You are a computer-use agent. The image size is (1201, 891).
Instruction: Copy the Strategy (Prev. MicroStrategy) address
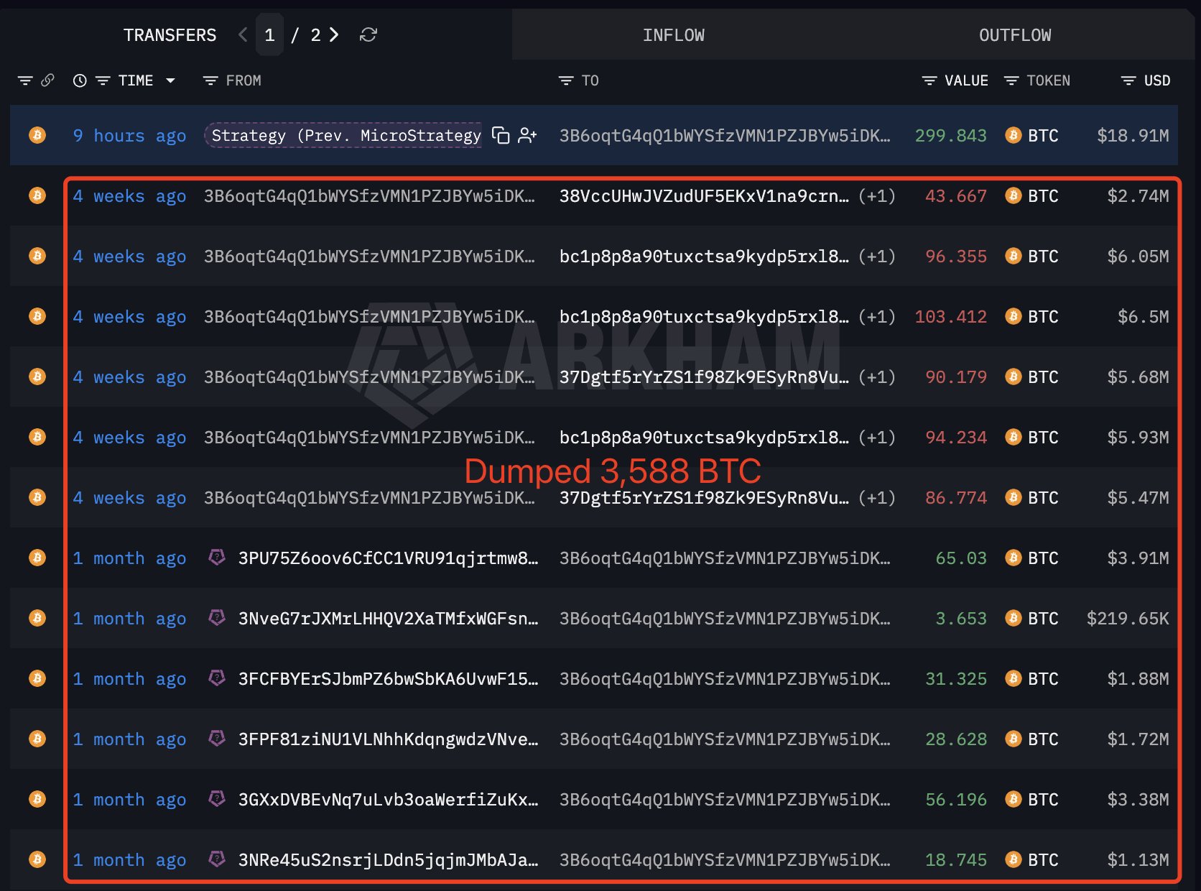(501, 135)
